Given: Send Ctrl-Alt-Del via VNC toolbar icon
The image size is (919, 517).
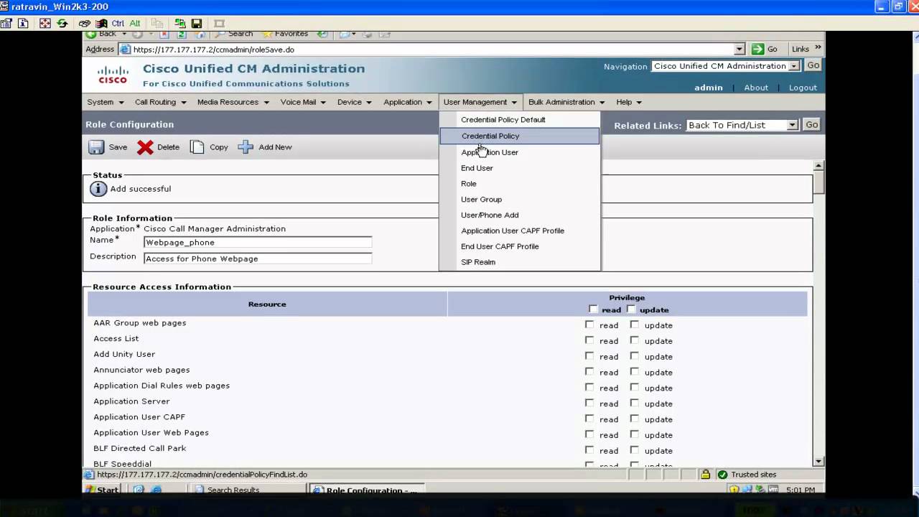Looking at the screenshot, I should tap(85, 23).
